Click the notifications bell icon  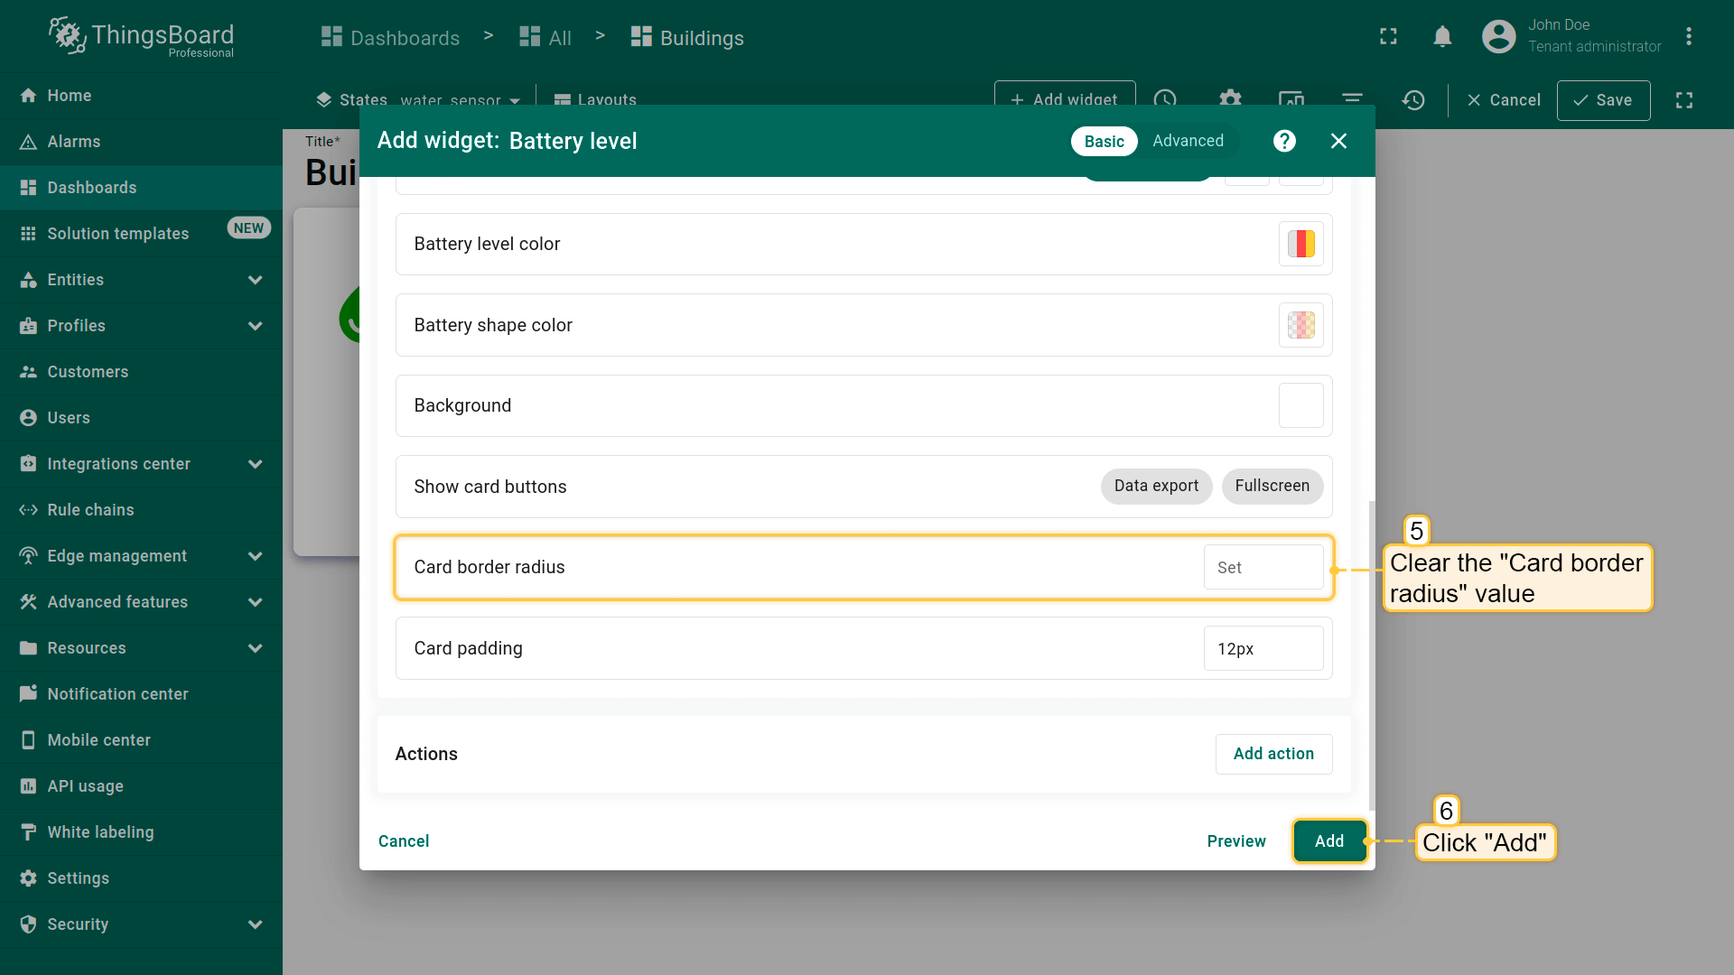[1442, 37]
